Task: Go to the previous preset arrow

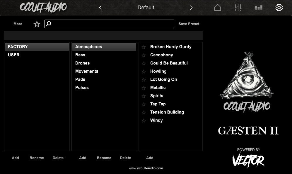Action: 100,8
